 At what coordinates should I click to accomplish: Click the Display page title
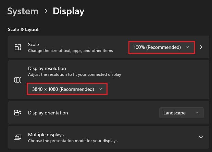[x=68, y=11]
